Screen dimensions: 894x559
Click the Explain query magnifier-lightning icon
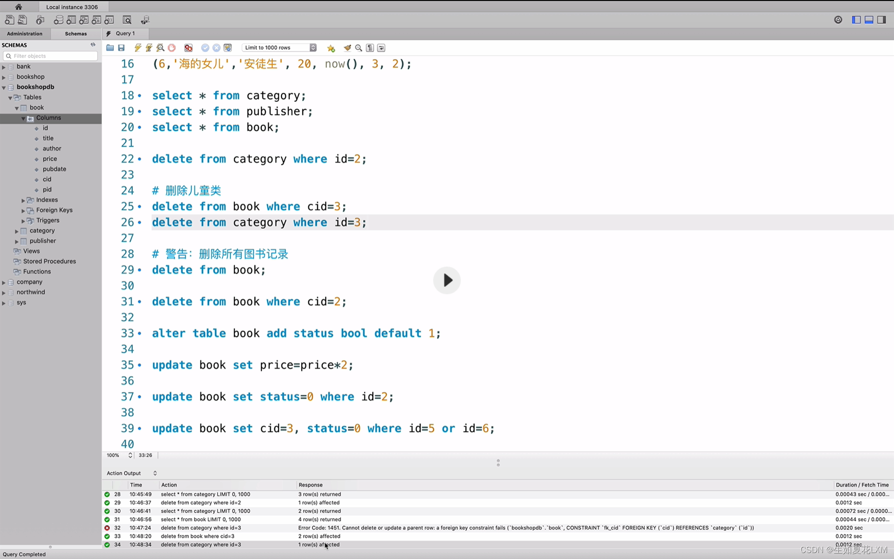tap(160, 48)
